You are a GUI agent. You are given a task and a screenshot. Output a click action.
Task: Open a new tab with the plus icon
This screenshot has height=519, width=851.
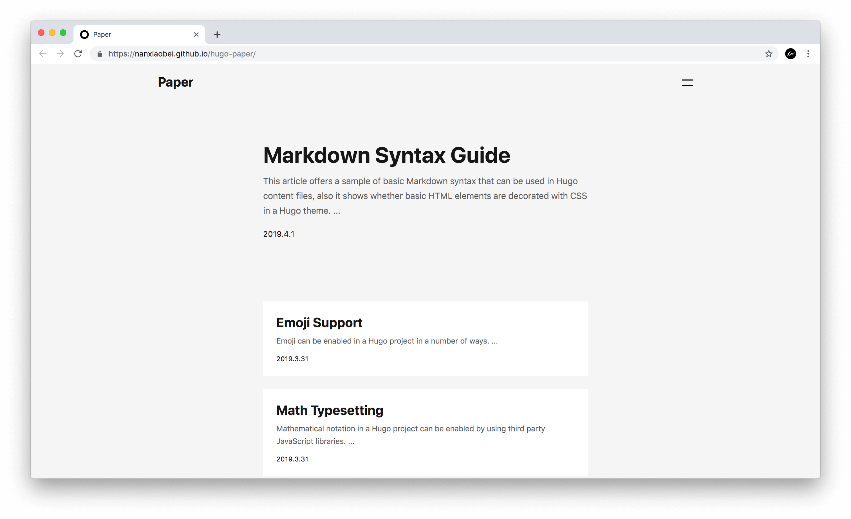coord(217,35)
